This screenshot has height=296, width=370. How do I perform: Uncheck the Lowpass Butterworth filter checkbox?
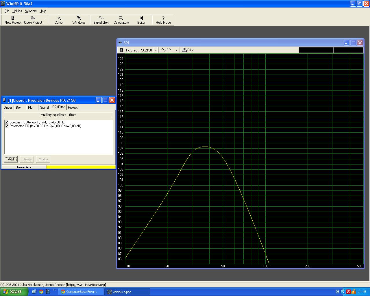(7, 122)
